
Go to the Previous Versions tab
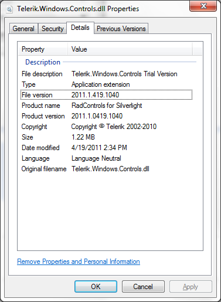tap(121, 29)
